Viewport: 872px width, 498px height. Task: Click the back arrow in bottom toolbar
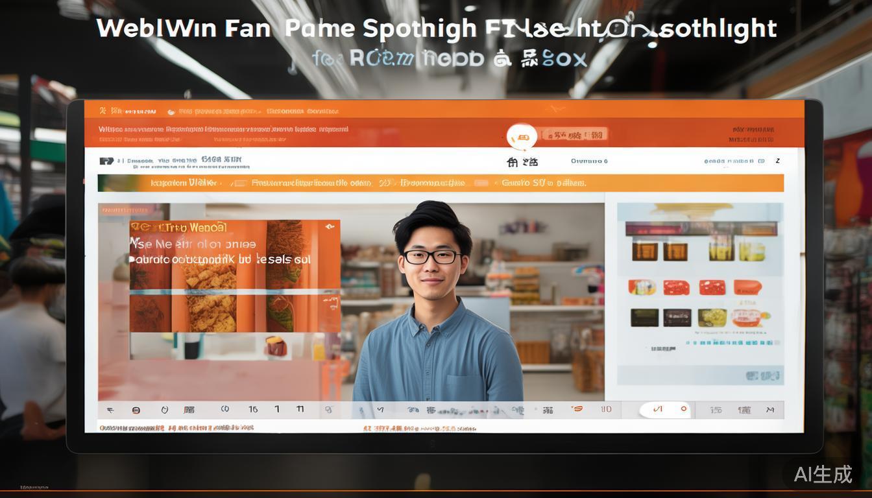click(110, 410)
